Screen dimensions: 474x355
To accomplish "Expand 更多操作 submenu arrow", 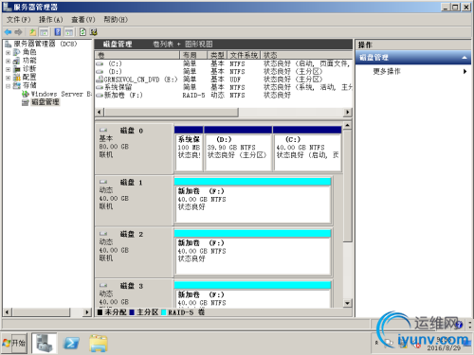I will click(465, 71).
